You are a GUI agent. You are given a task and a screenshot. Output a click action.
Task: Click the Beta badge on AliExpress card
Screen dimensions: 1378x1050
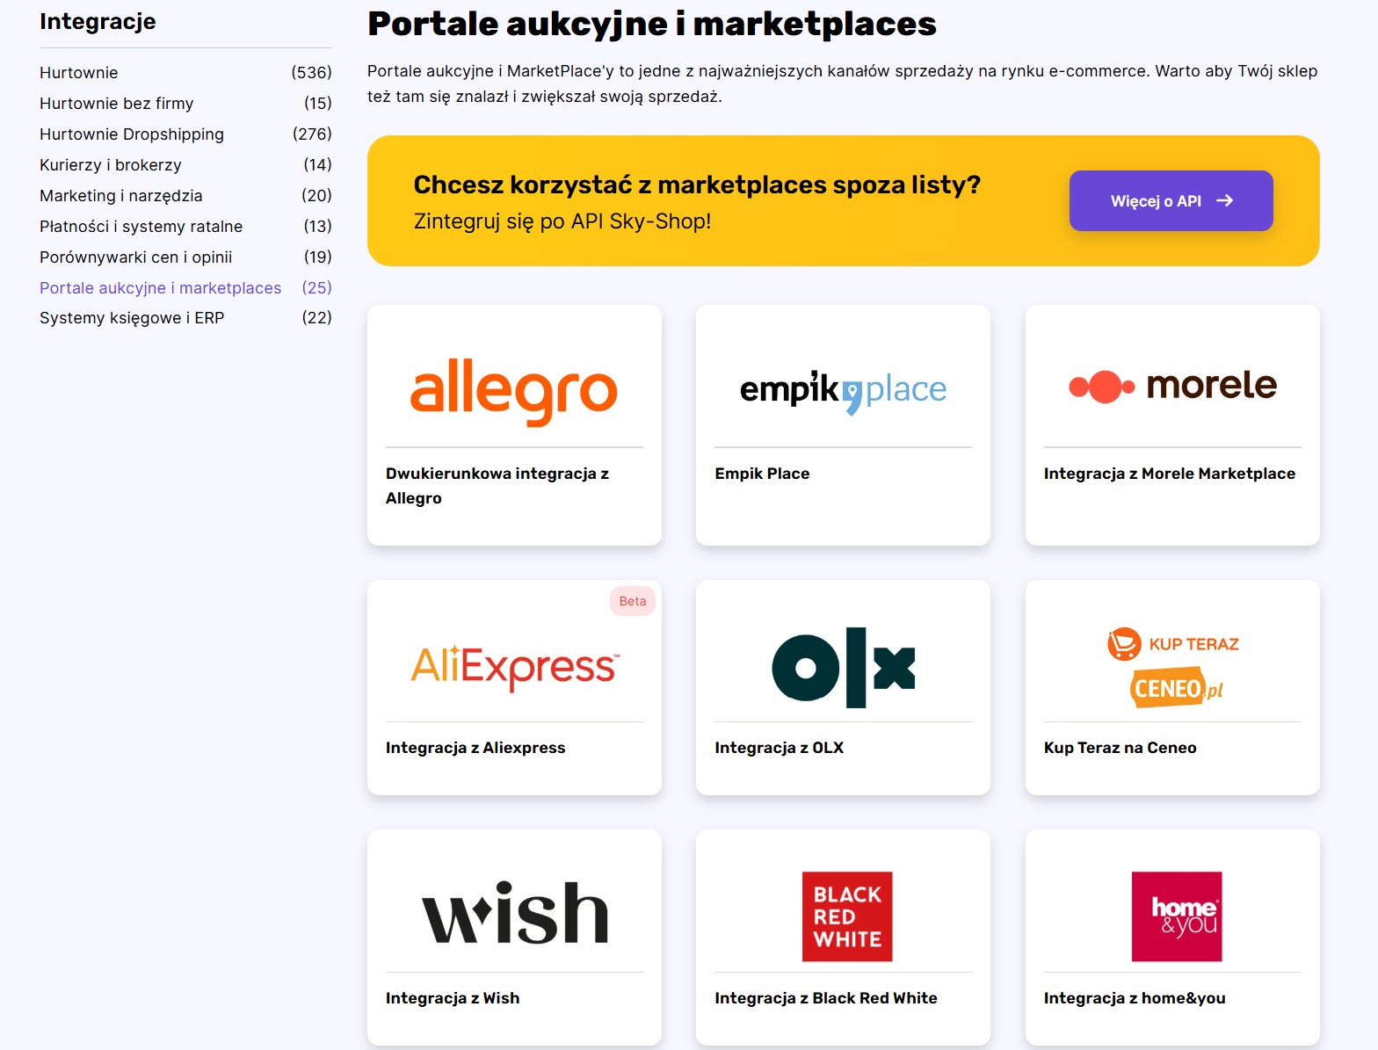tap(632, 601)
